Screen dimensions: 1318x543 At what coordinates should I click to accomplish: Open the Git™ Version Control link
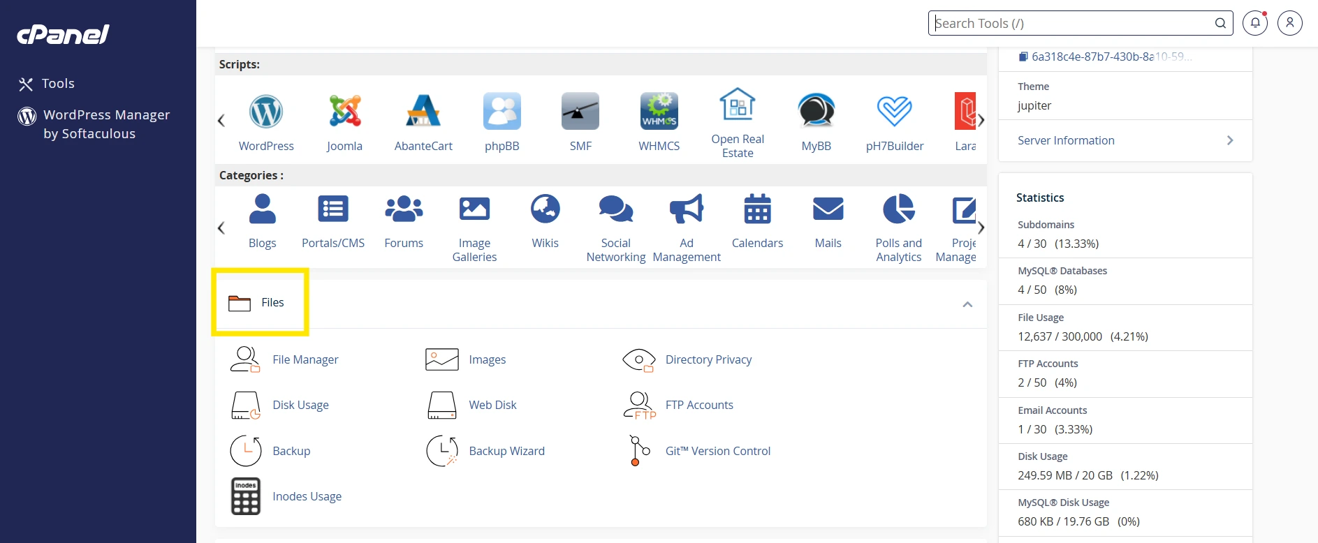(718, 451)
